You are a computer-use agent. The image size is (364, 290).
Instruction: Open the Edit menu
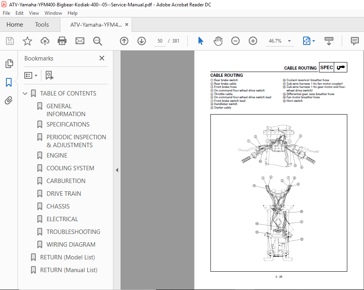(x=19, y=13)
